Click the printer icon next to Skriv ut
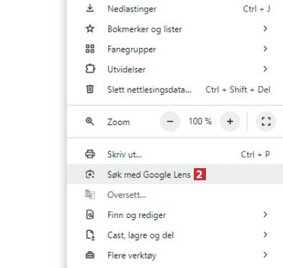Screen dimensions: 283x268 (90, 154)
